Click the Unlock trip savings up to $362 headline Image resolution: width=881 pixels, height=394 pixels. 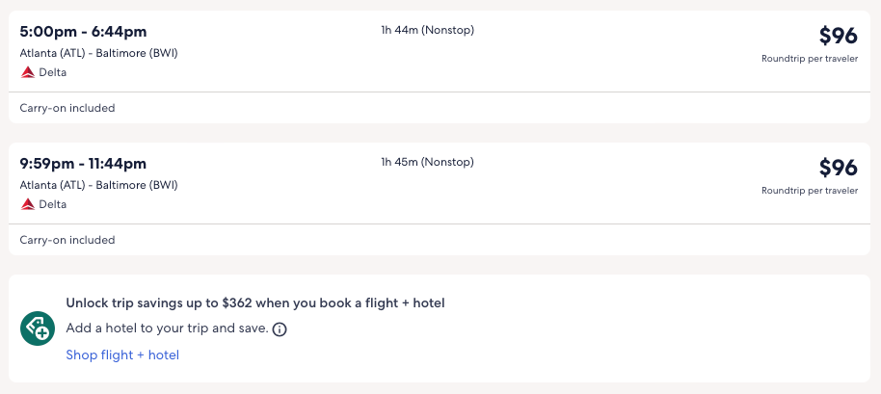(254, 302)
